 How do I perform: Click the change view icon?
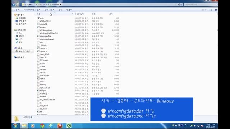coord(203,10)
